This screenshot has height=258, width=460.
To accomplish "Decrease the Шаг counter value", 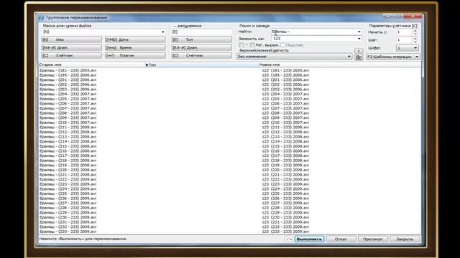I will click(415, 42).
